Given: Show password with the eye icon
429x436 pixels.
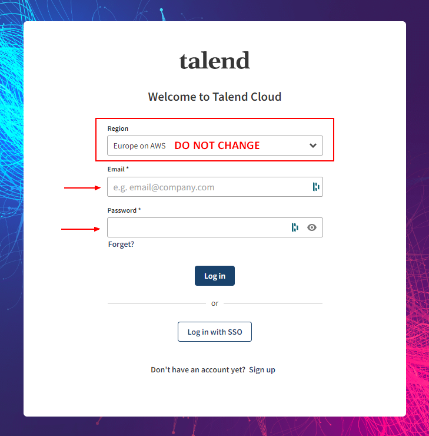Looking at the screenshot, I should point(312,227).
